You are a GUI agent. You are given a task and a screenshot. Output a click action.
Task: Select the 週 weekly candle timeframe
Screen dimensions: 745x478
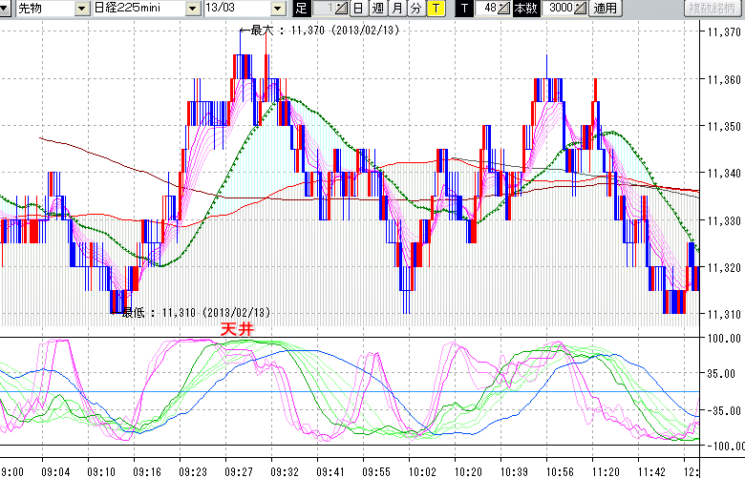click(376, 9)
